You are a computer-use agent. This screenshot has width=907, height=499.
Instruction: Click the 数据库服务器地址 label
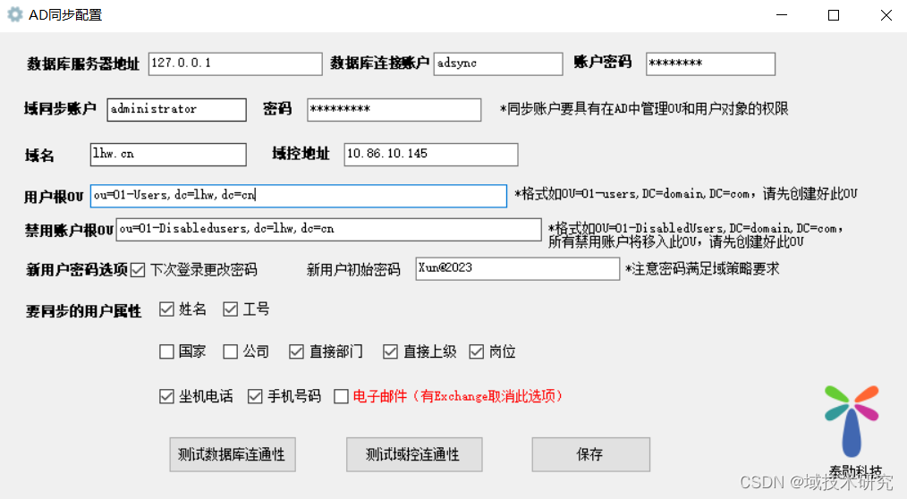click(83, 63)
